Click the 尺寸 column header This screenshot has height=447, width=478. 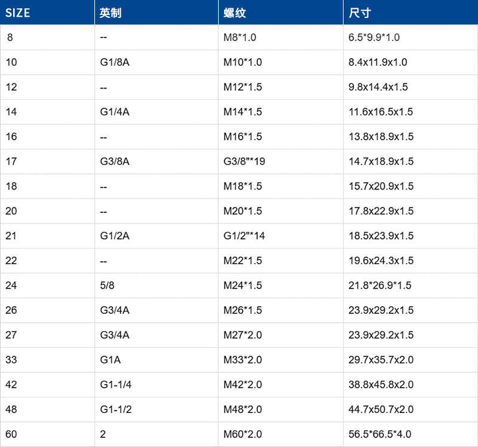(x=360, y=13)
